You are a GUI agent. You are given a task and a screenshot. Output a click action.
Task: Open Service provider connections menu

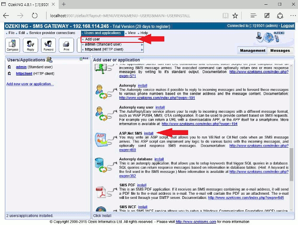click(x=52, y=33)
